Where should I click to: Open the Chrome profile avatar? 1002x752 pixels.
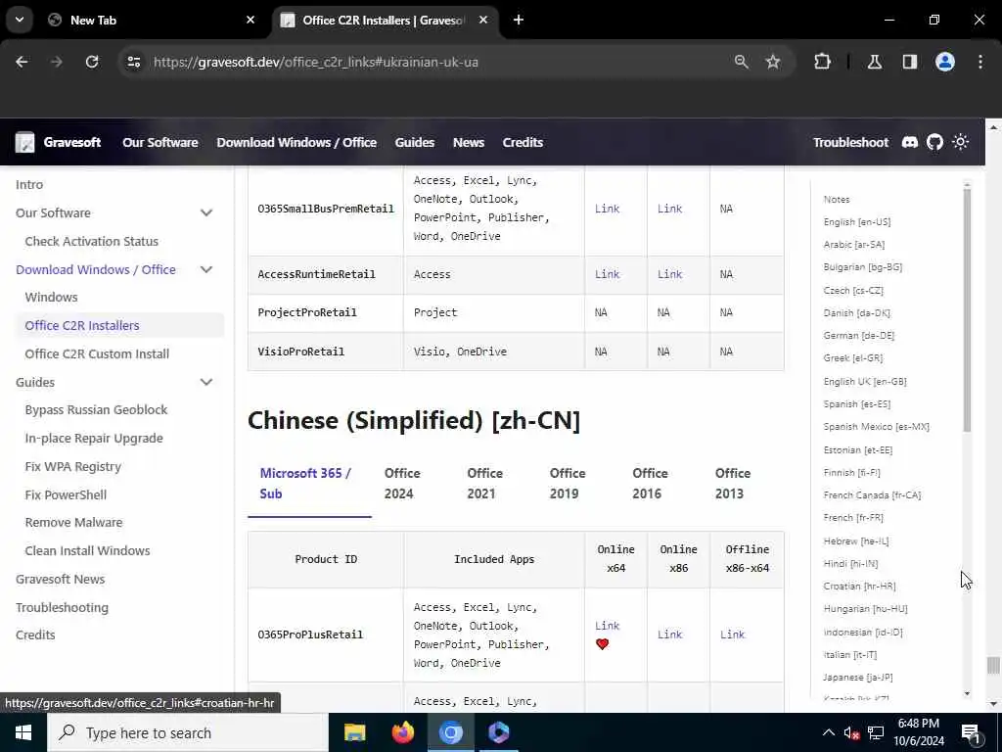(x=945, y=62)
